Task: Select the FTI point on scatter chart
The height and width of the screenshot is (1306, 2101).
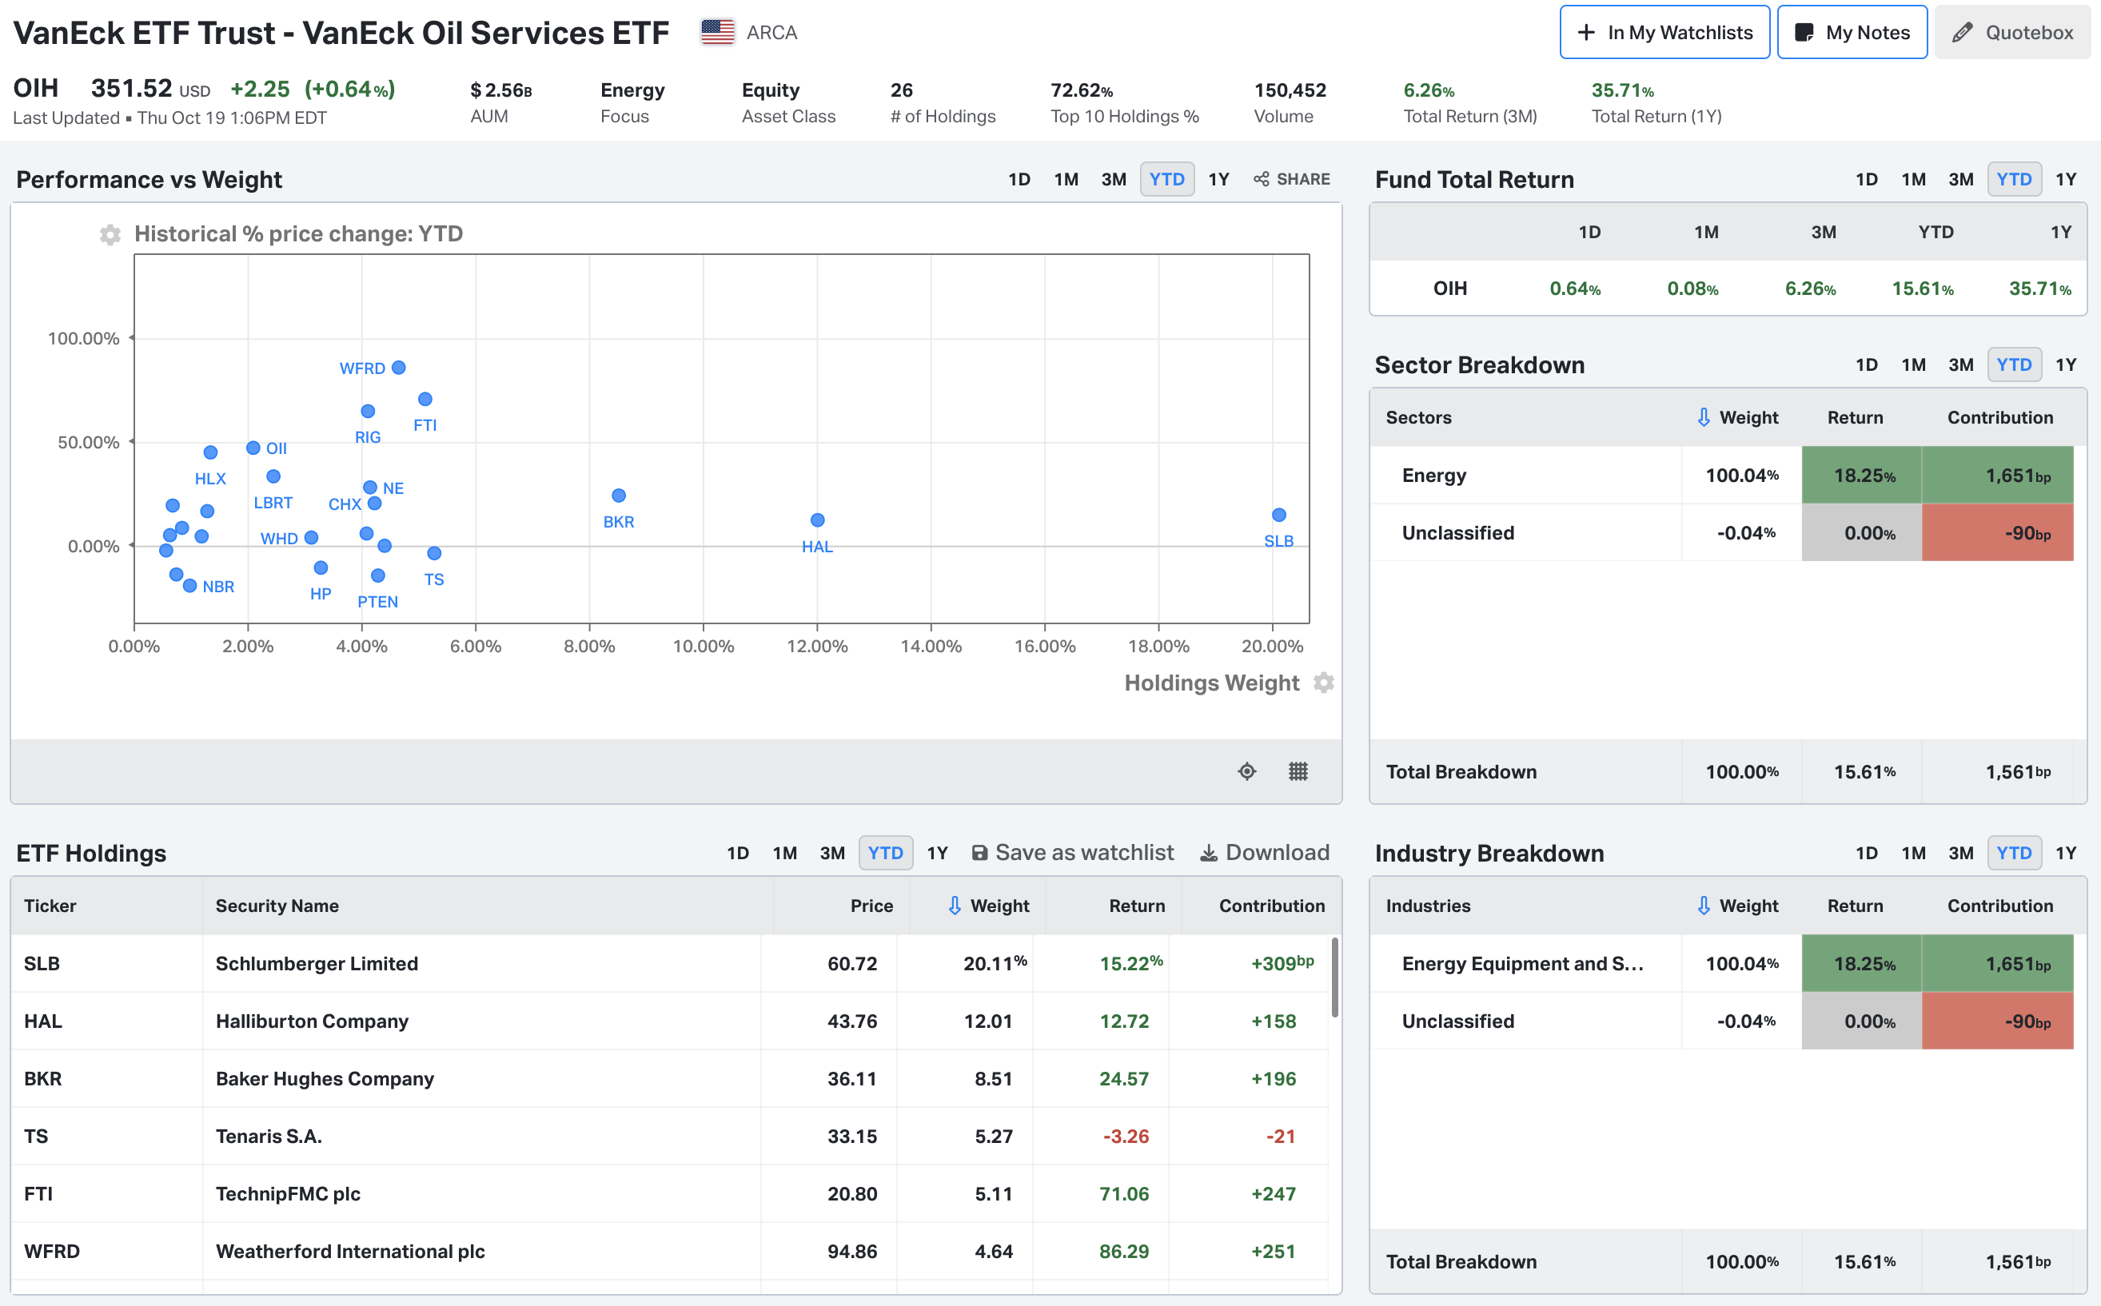Action: point(425,399)
